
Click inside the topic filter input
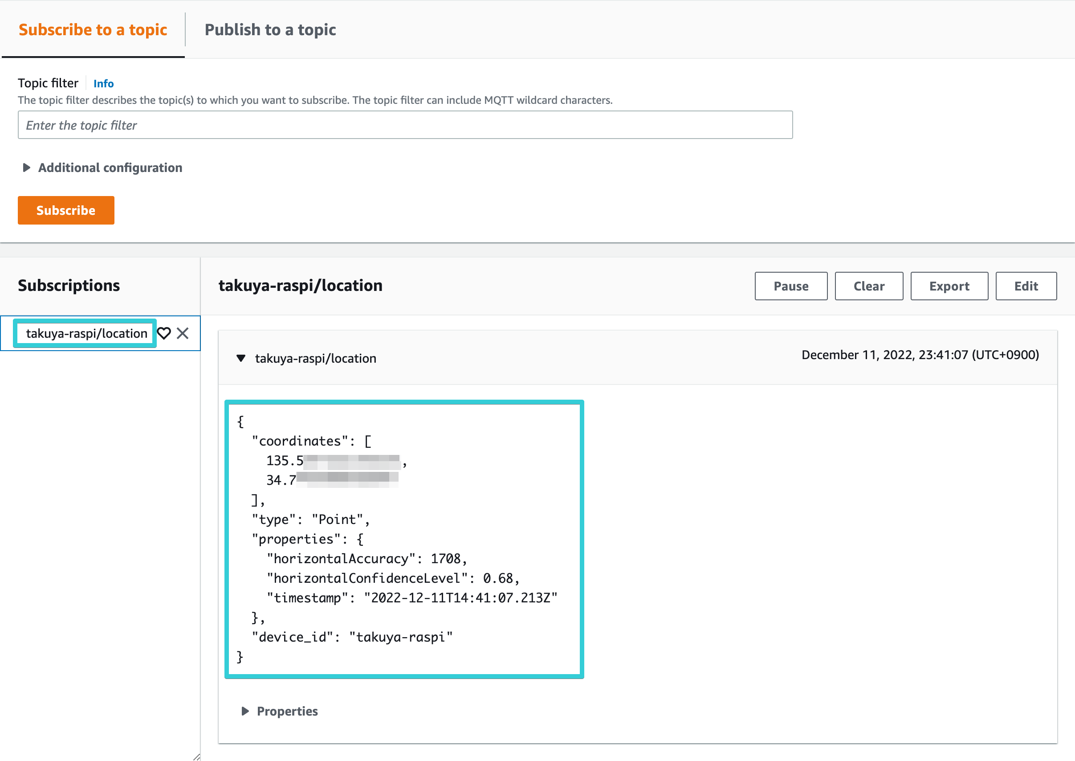[x=406, y=125]
